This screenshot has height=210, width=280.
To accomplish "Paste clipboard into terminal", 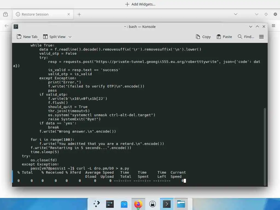I will 224,37.
